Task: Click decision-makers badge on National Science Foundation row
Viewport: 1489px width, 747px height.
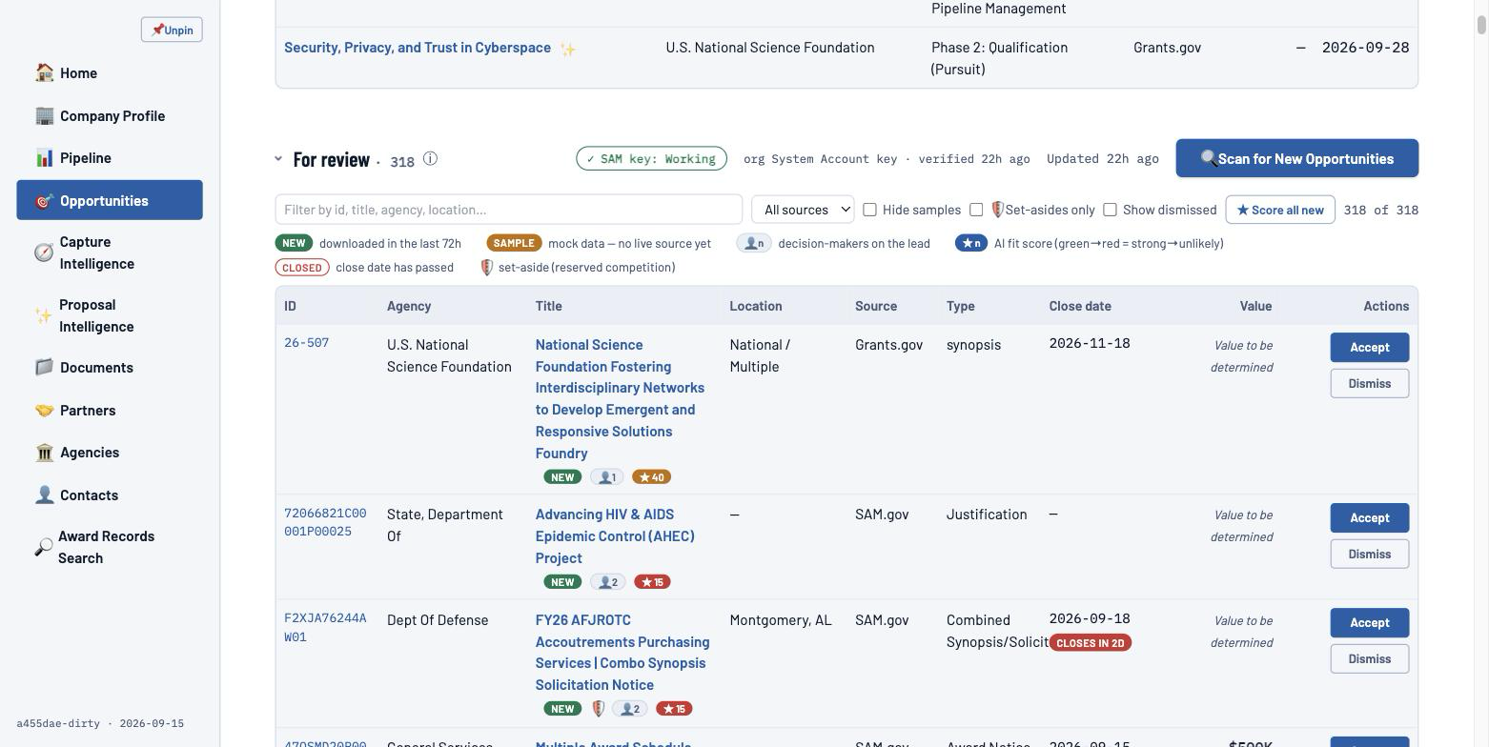Action: 606,476
